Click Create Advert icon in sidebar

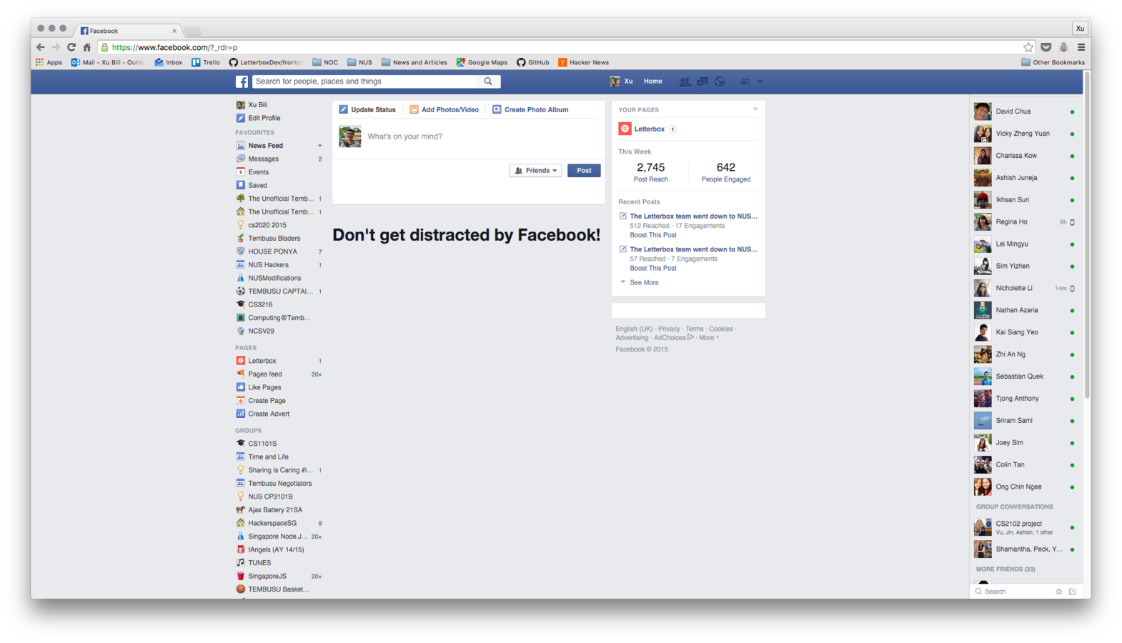[241, 414]
